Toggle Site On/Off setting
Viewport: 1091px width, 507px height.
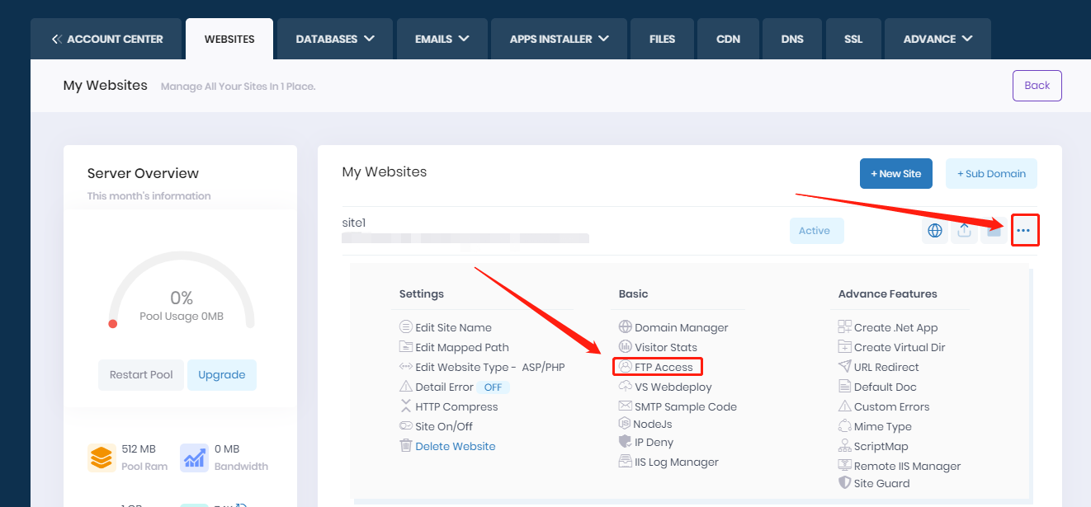443,426
